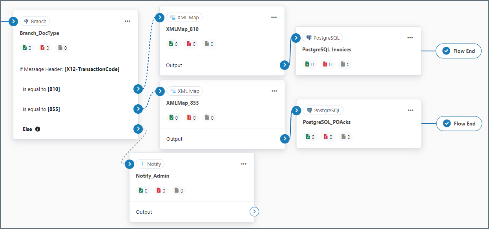Click the Branch type icon on Branch_DocType
The height and width of the screenshot is (229, 489).
[x=26, y=22]
